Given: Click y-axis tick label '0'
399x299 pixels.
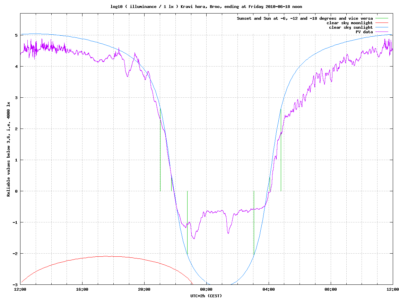Looking at the screenshot, I should click(x=16, y=191).
